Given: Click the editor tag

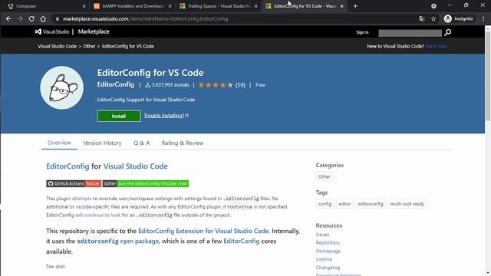Looking at the screenshot, I should tap(344, 204).
